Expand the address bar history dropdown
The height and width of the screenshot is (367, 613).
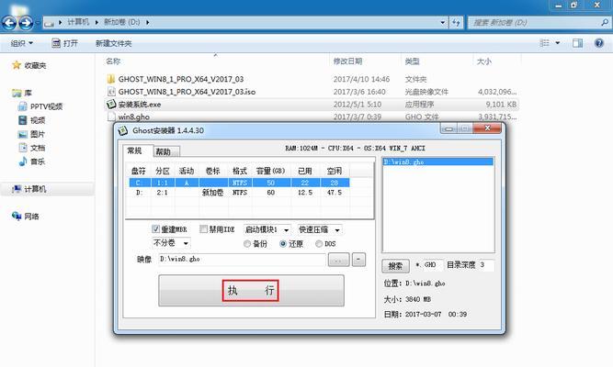[443, 23]
